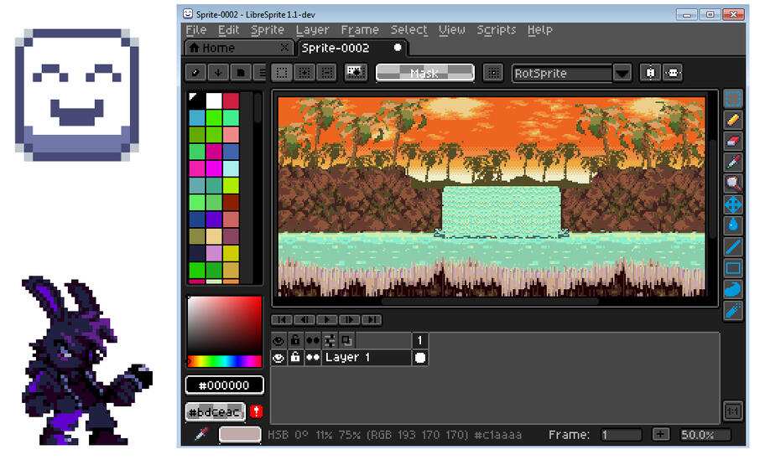Click the Mask color button
765x465 pixels.
pyautogui.click(x=424, y=74)
